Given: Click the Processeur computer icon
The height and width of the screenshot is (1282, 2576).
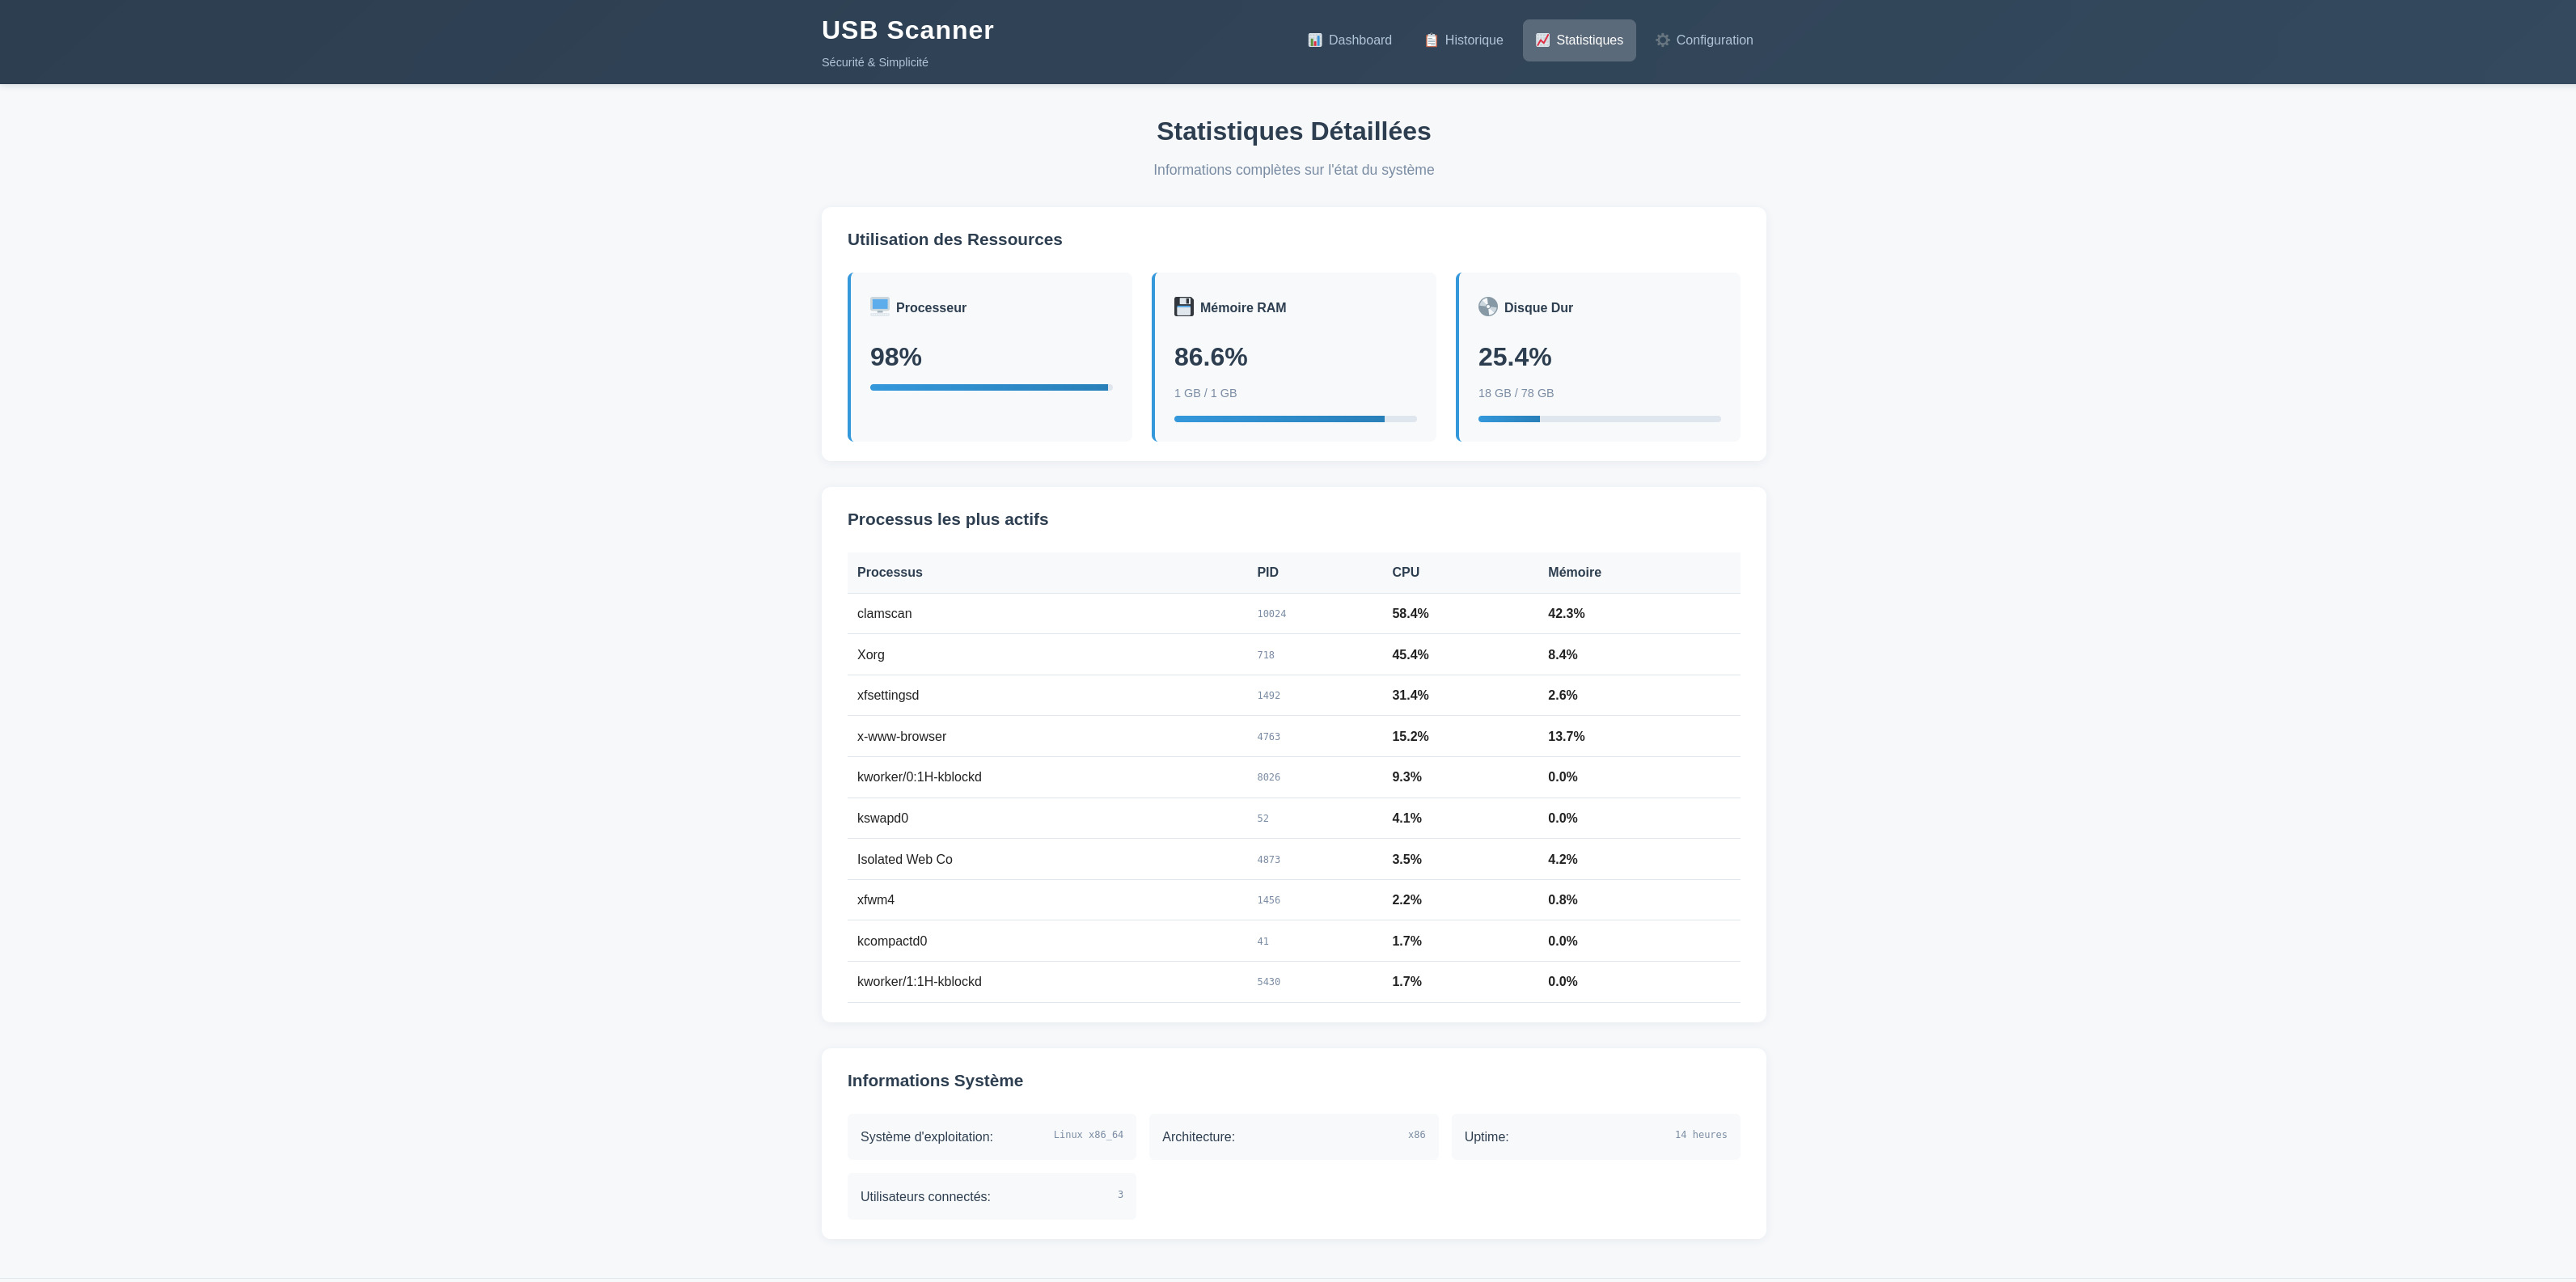Looking at the screenshot, I should tap(879, 306).
